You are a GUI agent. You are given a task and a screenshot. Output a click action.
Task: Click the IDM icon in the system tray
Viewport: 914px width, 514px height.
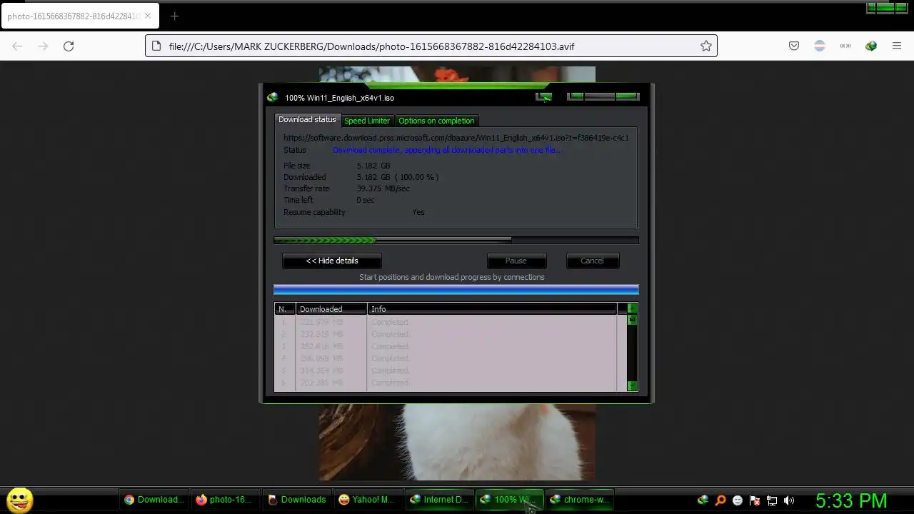(703, 500)
